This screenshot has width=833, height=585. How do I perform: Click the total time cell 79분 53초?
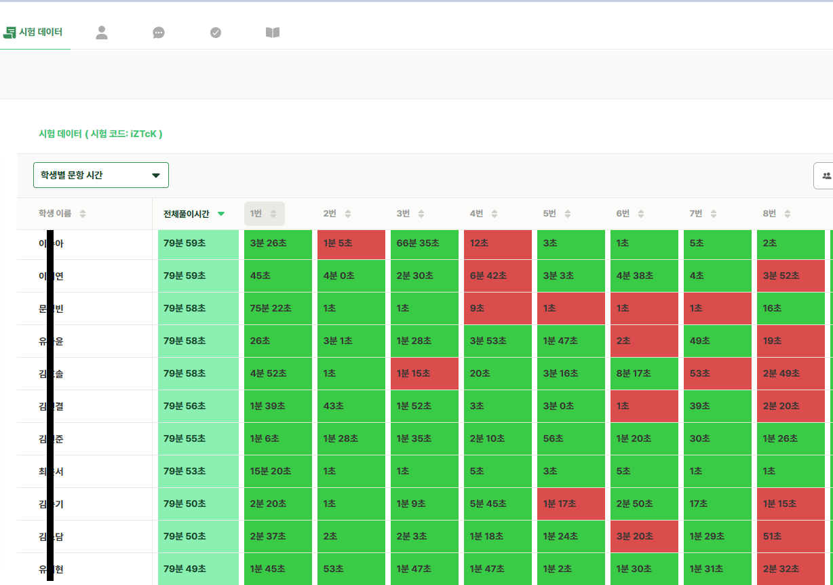coord(198,471)
